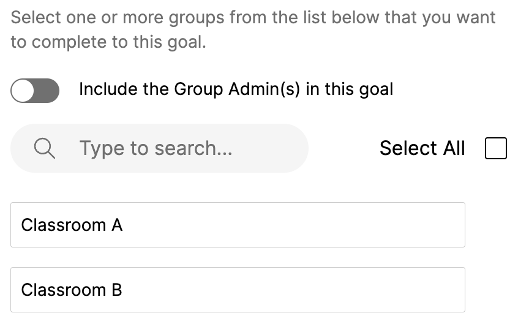Click the 'Type to search...' field
The height and width of the screenshot is (321, 518).
coord(156,148)
